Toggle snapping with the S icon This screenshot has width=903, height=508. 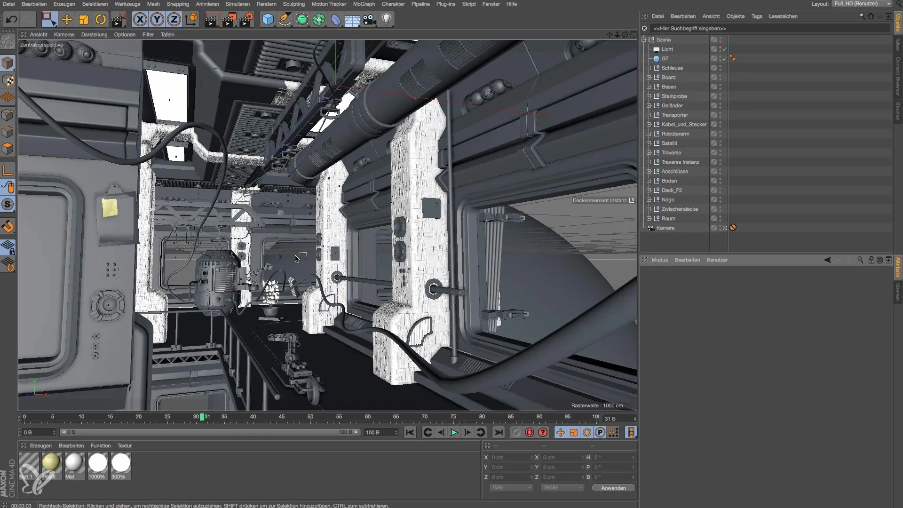click(8, 205)
